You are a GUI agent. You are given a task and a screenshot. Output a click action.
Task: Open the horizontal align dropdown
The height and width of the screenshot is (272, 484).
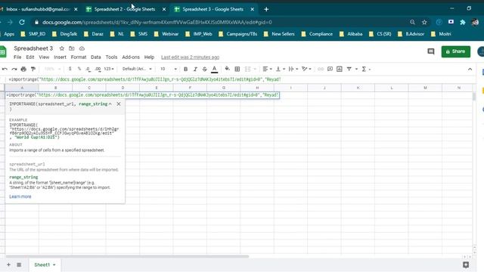pos(267,69)
